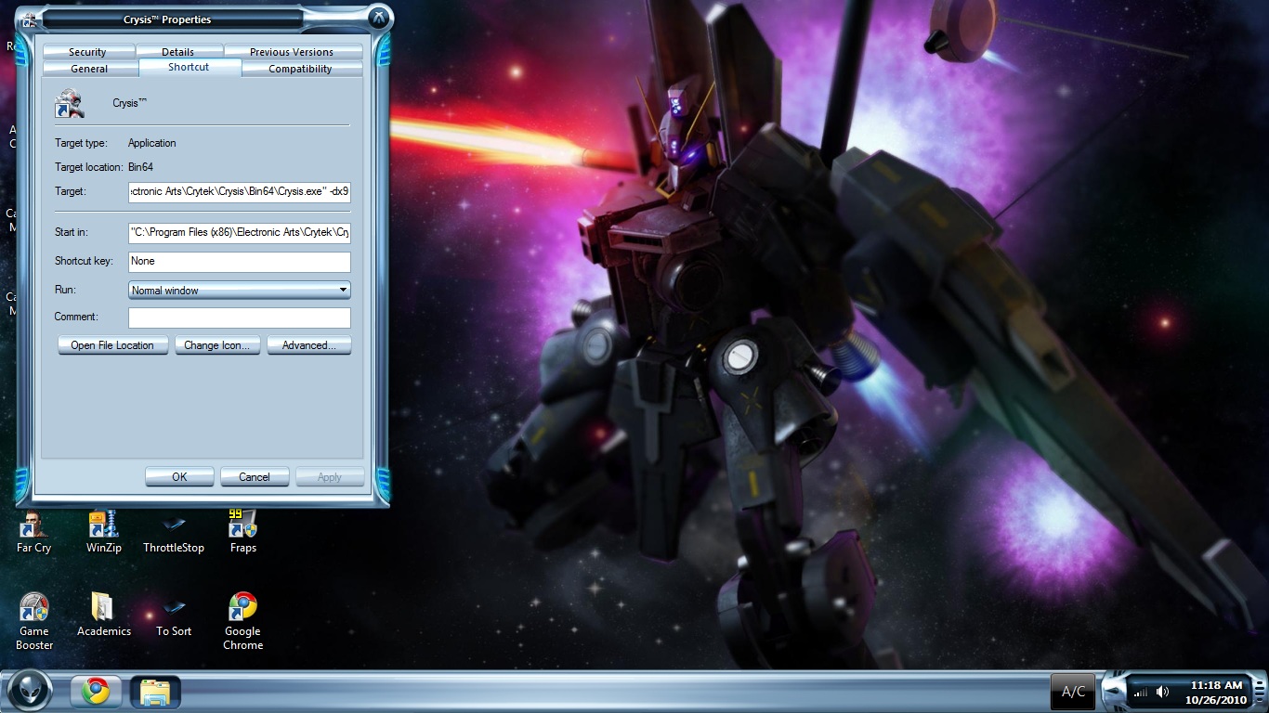Image resolution: width=1269 pixels, height=713 pixels.
Task: Click the Start in field
Action: (240, 233)
